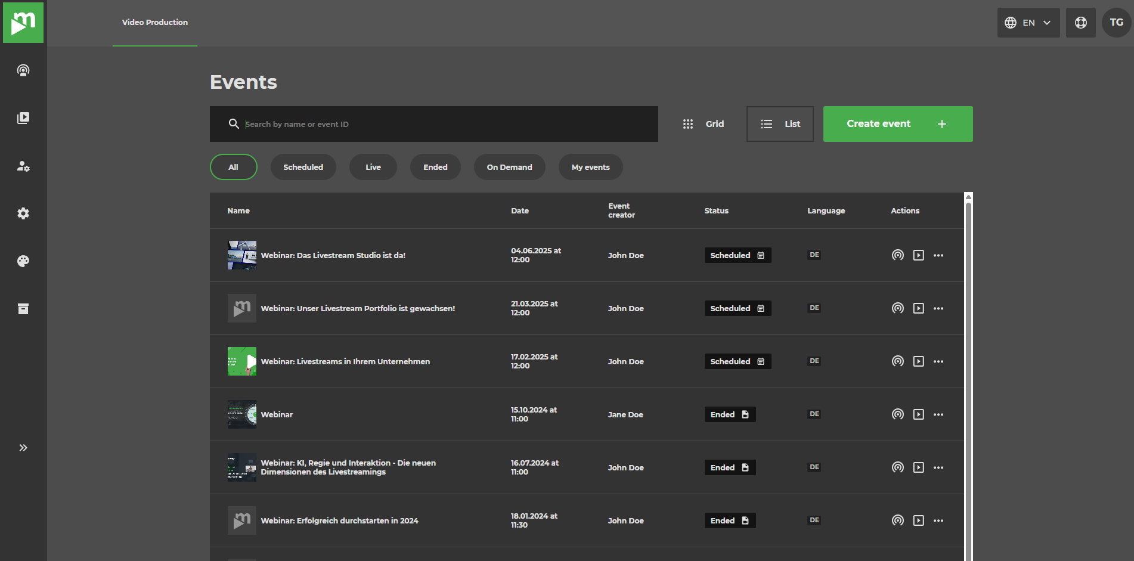1134x561 pixels.
Task: Open the design palette sidebar icon
Action: pyautogui.click(x=23, y=261)
